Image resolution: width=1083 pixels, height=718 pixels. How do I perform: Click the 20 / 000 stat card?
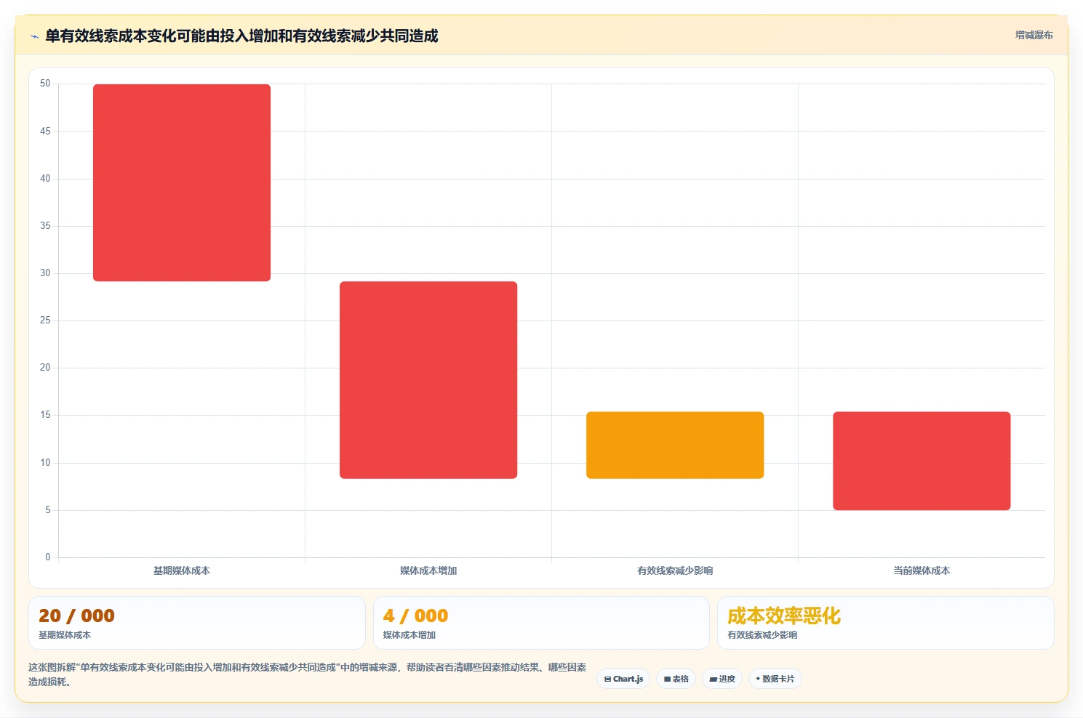(x=196, y=623)
